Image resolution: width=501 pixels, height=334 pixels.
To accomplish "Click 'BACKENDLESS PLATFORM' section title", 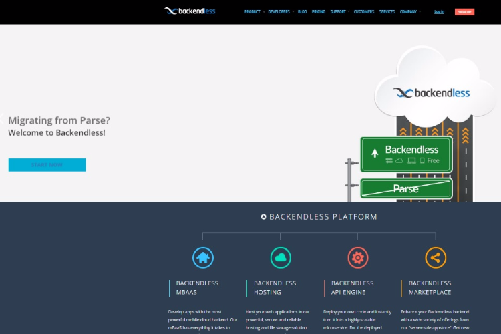I will tap(323, 217).
